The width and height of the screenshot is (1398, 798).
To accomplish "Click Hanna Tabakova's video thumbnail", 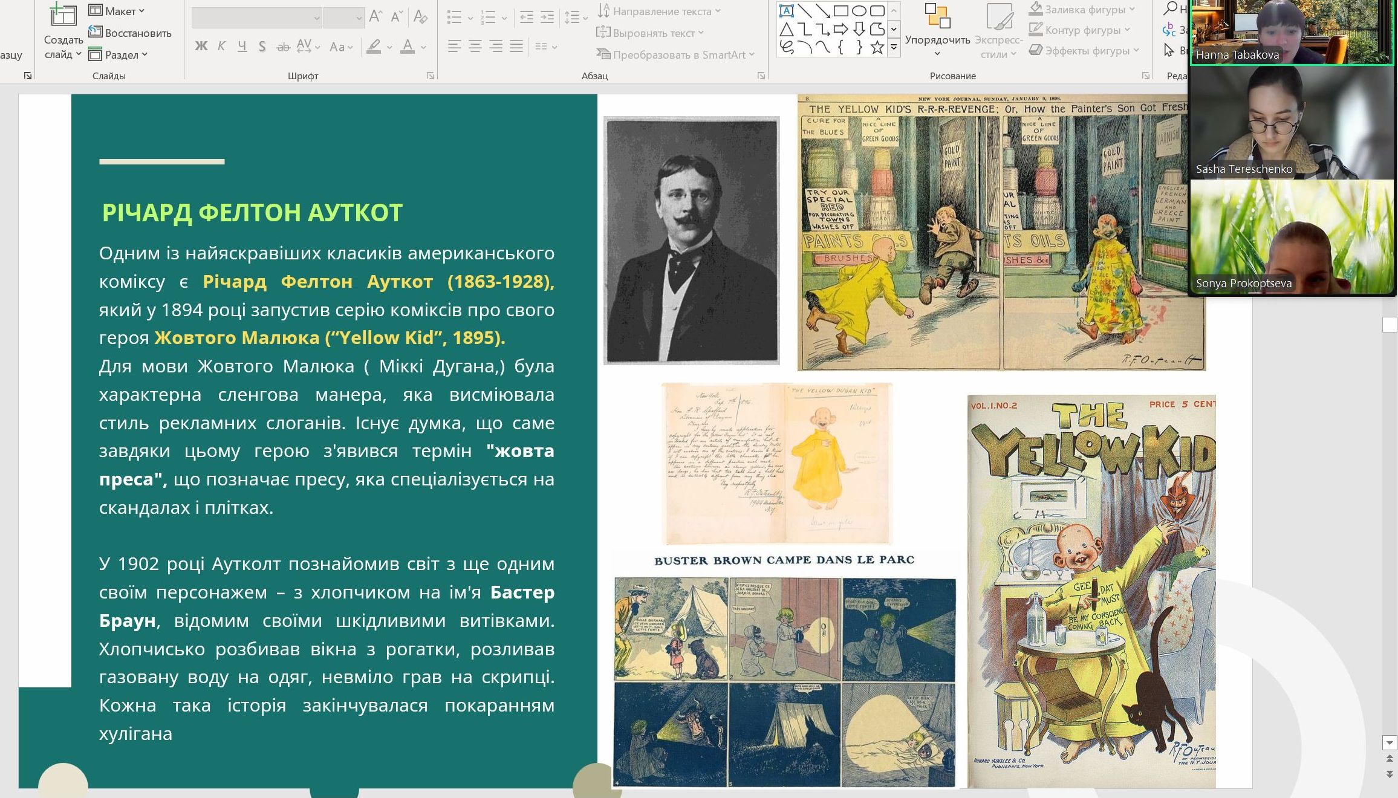I will 1292,31.
